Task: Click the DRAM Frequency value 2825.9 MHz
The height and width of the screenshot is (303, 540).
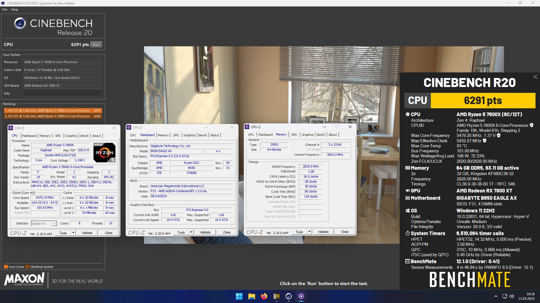Action: (x=311, y=166)
